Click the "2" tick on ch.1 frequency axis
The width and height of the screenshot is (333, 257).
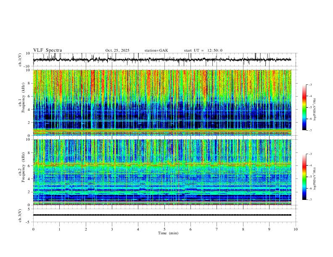coord(29,122)
